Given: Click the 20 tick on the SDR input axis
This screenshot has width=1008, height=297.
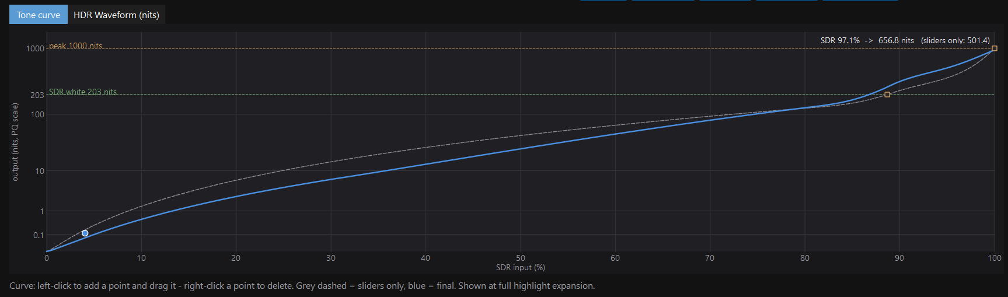Looking at the screenshot, I should [x=236, y=258].
